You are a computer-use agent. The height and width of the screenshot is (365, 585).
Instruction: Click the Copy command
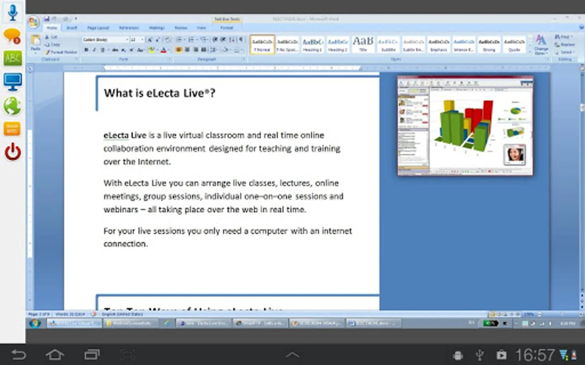click(x=52, y=45)
